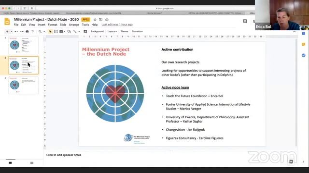Click the 'Millennium Project – the Dutch Node' slide title
Viewport: 309px width, 173px height.
pyautogui.click(x=106, y=51)
